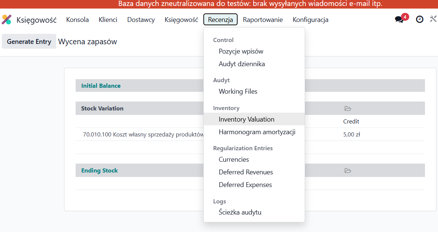This screenshot has height=232, width=438.
Task: Select Harmonogram amortyzacji option
Action: tap(257, 132)
